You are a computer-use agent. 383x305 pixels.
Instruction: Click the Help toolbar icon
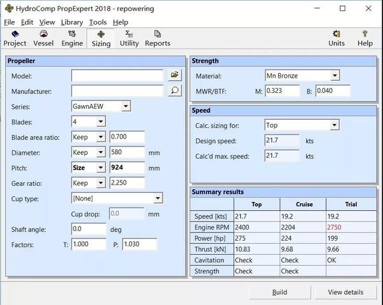click(364, 38)
